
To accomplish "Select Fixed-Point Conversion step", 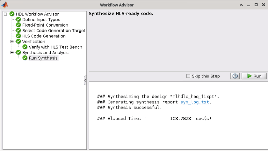I will pos(45,25).
